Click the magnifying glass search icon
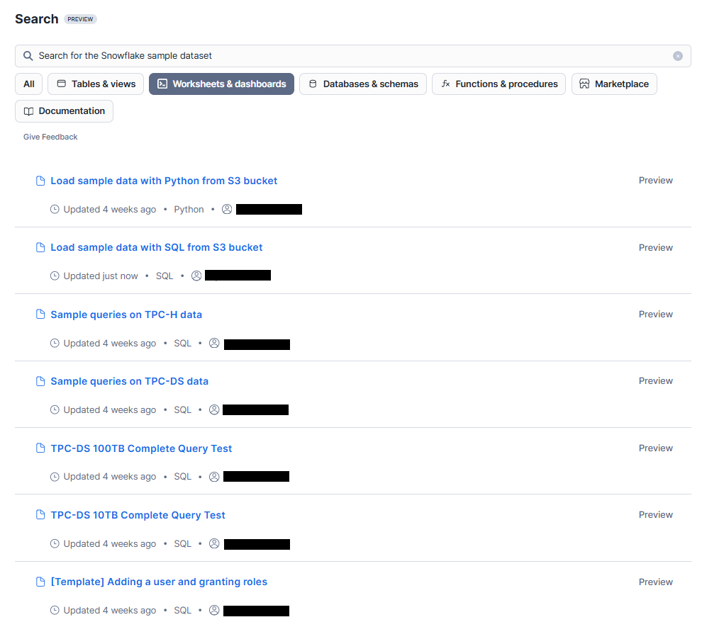 tap(28, 55)
